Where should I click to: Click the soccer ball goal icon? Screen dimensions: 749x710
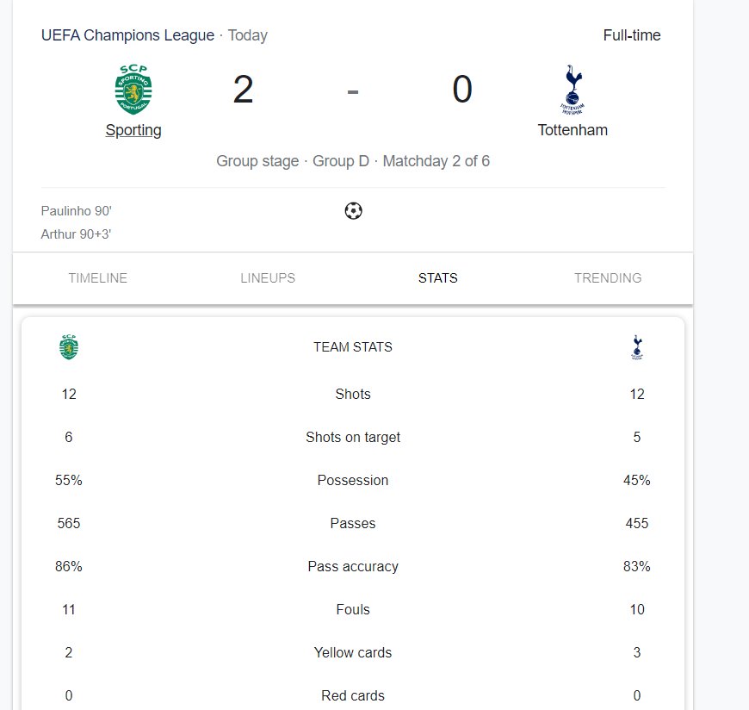click(353, 211)
